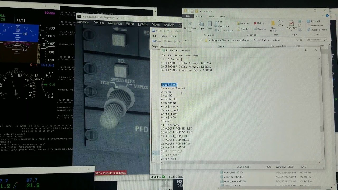
Task: Switch to the View tab in Explorer
Action: pos(222,16)
